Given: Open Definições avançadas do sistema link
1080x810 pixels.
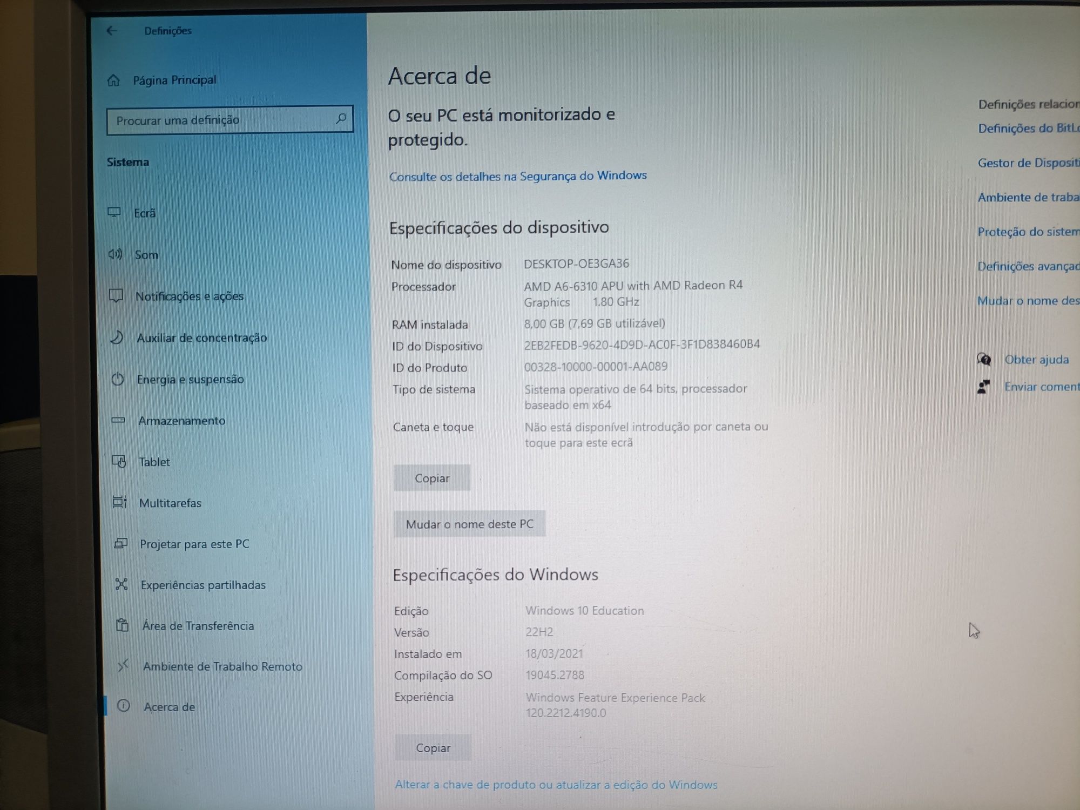Looking at the screenshot, I should (x=1029, y=266).
